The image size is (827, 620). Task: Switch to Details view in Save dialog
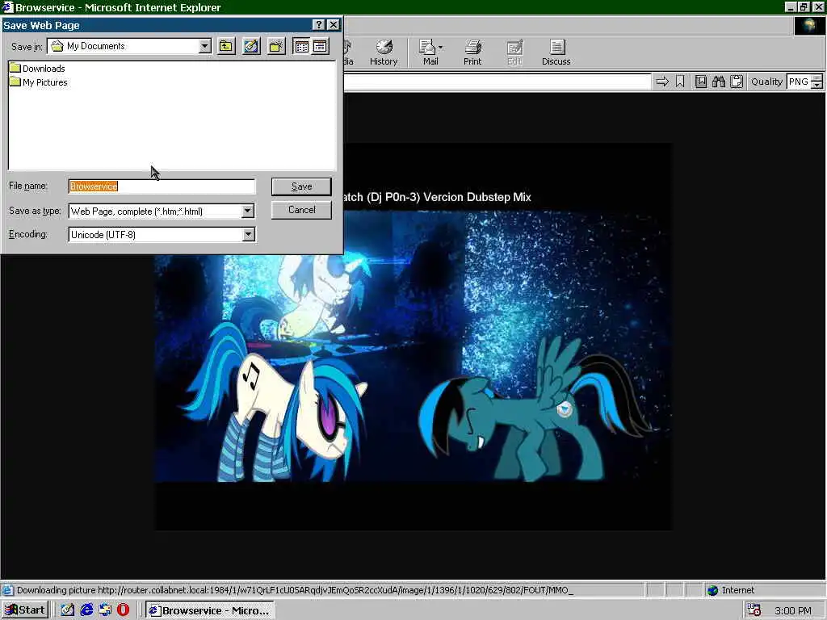(x=320, y=46)
